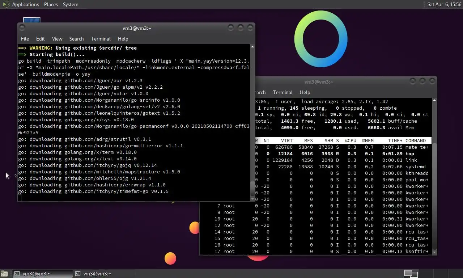Open the Places menu
This screenshot has width=463, height=278.
point(51,4)
